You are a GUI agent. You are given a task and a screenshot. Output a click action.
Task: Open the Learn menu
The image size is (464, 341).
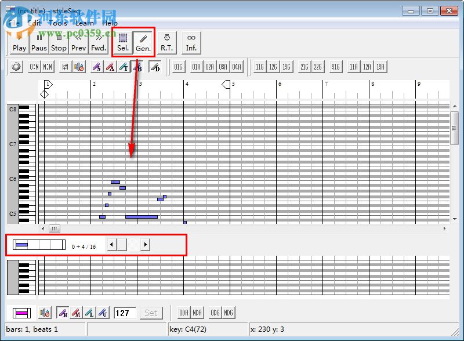tap(85, 23)
